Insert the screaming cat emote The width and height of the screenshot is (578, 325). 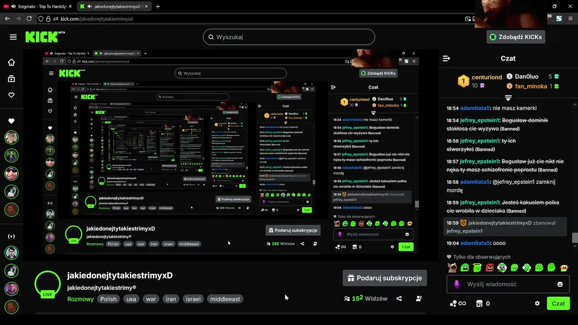pos(452,268)
